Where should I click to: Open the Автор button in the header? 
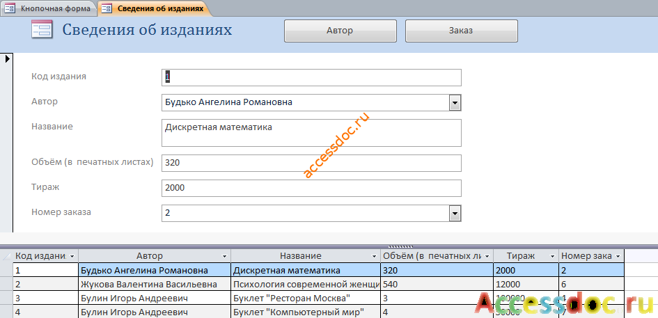(340, 31)
